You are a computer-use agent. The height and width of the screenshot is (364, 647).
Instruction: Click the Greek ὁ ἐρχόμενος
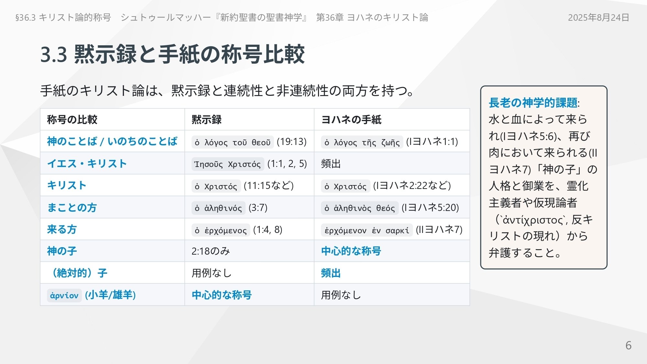coord(221,230)
